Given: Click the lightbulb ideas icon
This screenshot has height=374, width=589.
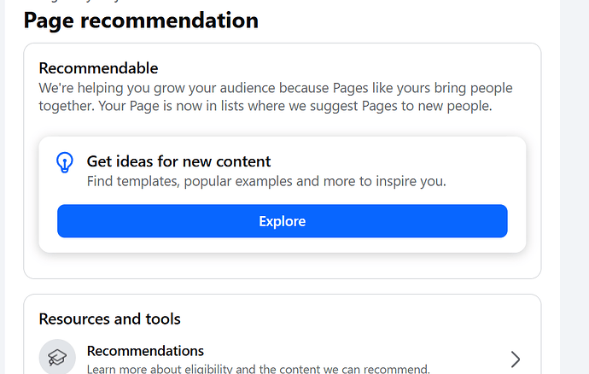Looking at the screenshot, I should click(x=65, y=162).
